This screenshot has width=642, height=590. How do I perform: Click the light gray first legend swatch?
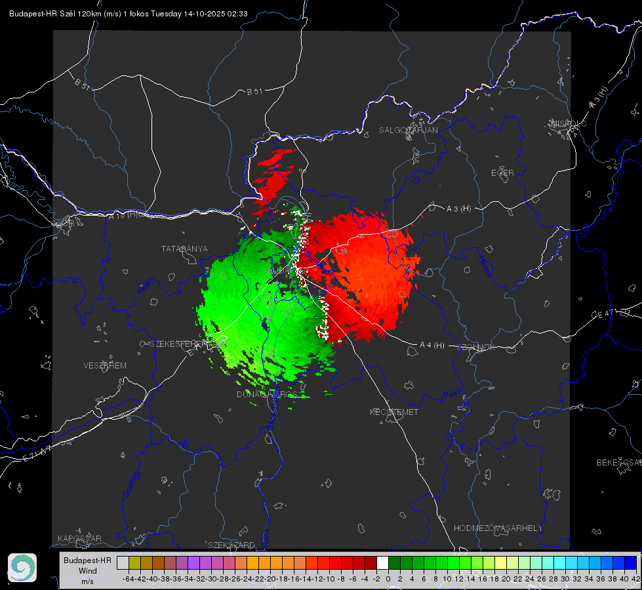coord(123,562)
